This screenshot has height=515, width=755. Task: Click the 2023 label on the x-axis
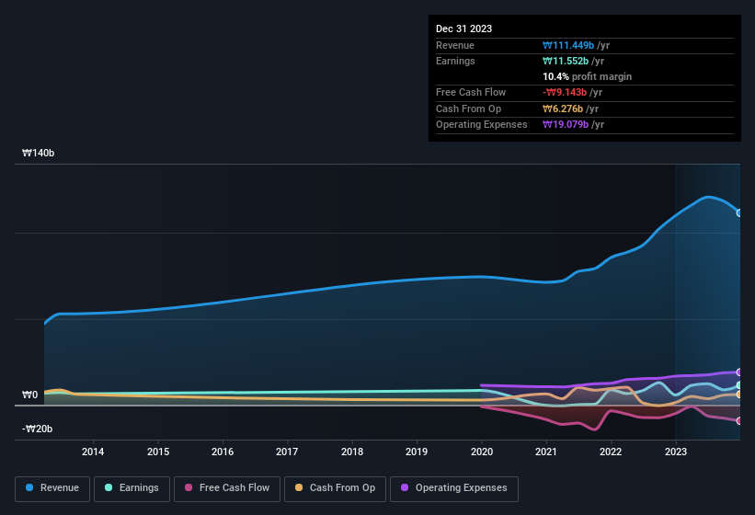click(x=676, y=452)
